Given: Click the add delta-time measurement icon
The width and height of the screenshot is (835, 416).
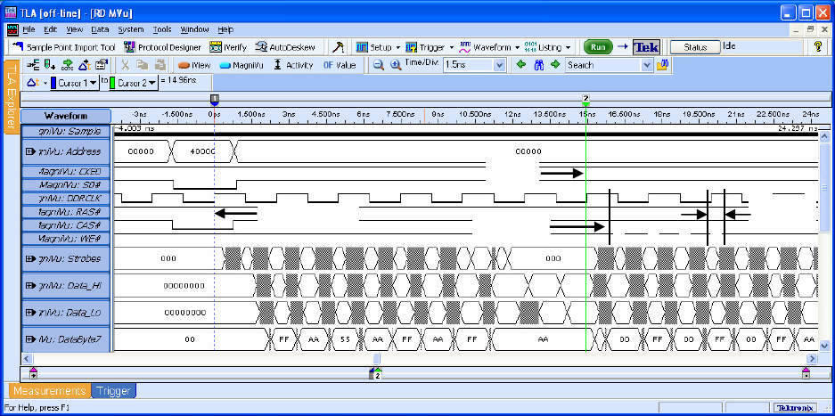Looking at the screenshot, I should (x=85, y=65).
